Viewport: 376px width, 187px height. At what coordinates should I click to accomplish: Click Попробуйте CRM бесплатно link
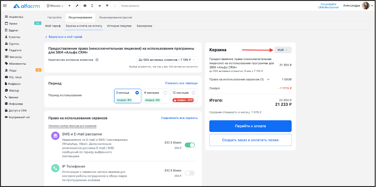coord(328,6)
